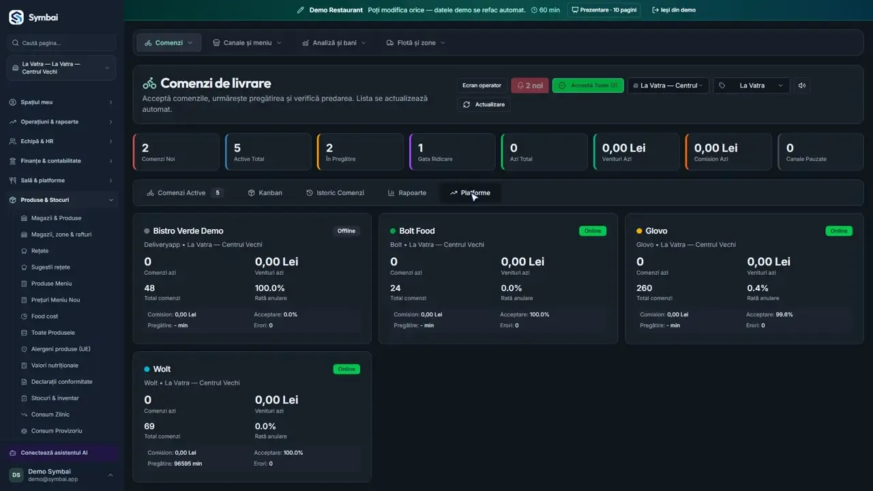Viewport: 873px width, 491px height.
Task: Open the Istoric Comenzi tab
Action: click(335, 193)
